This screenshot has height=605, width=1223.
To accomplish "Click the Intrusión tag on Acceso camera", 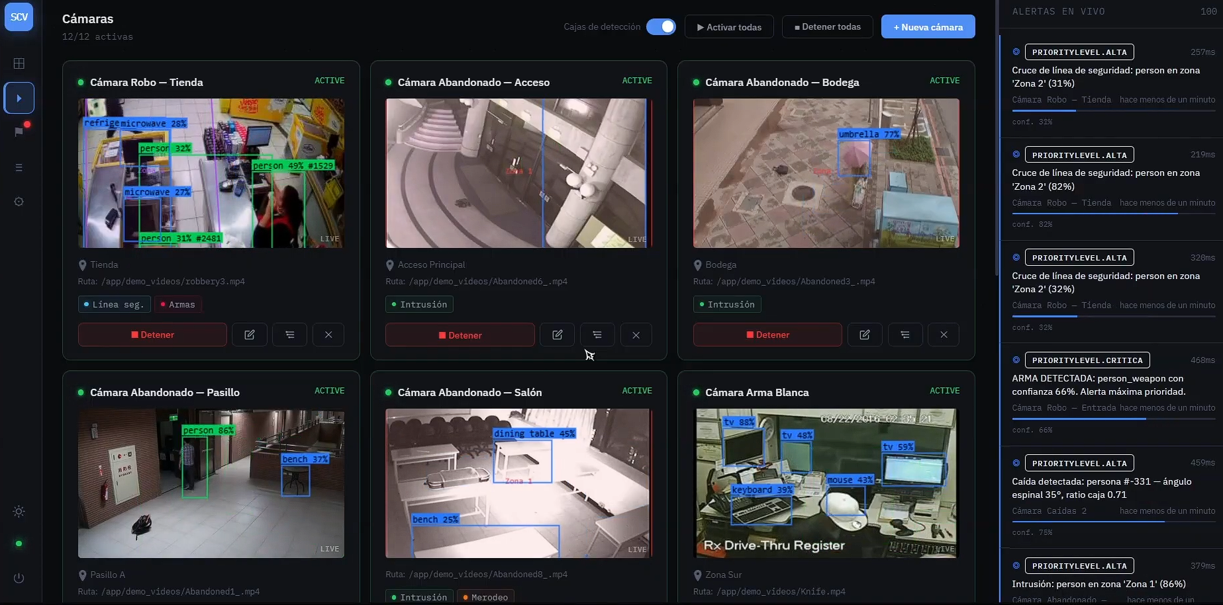I will click(419, 304).
